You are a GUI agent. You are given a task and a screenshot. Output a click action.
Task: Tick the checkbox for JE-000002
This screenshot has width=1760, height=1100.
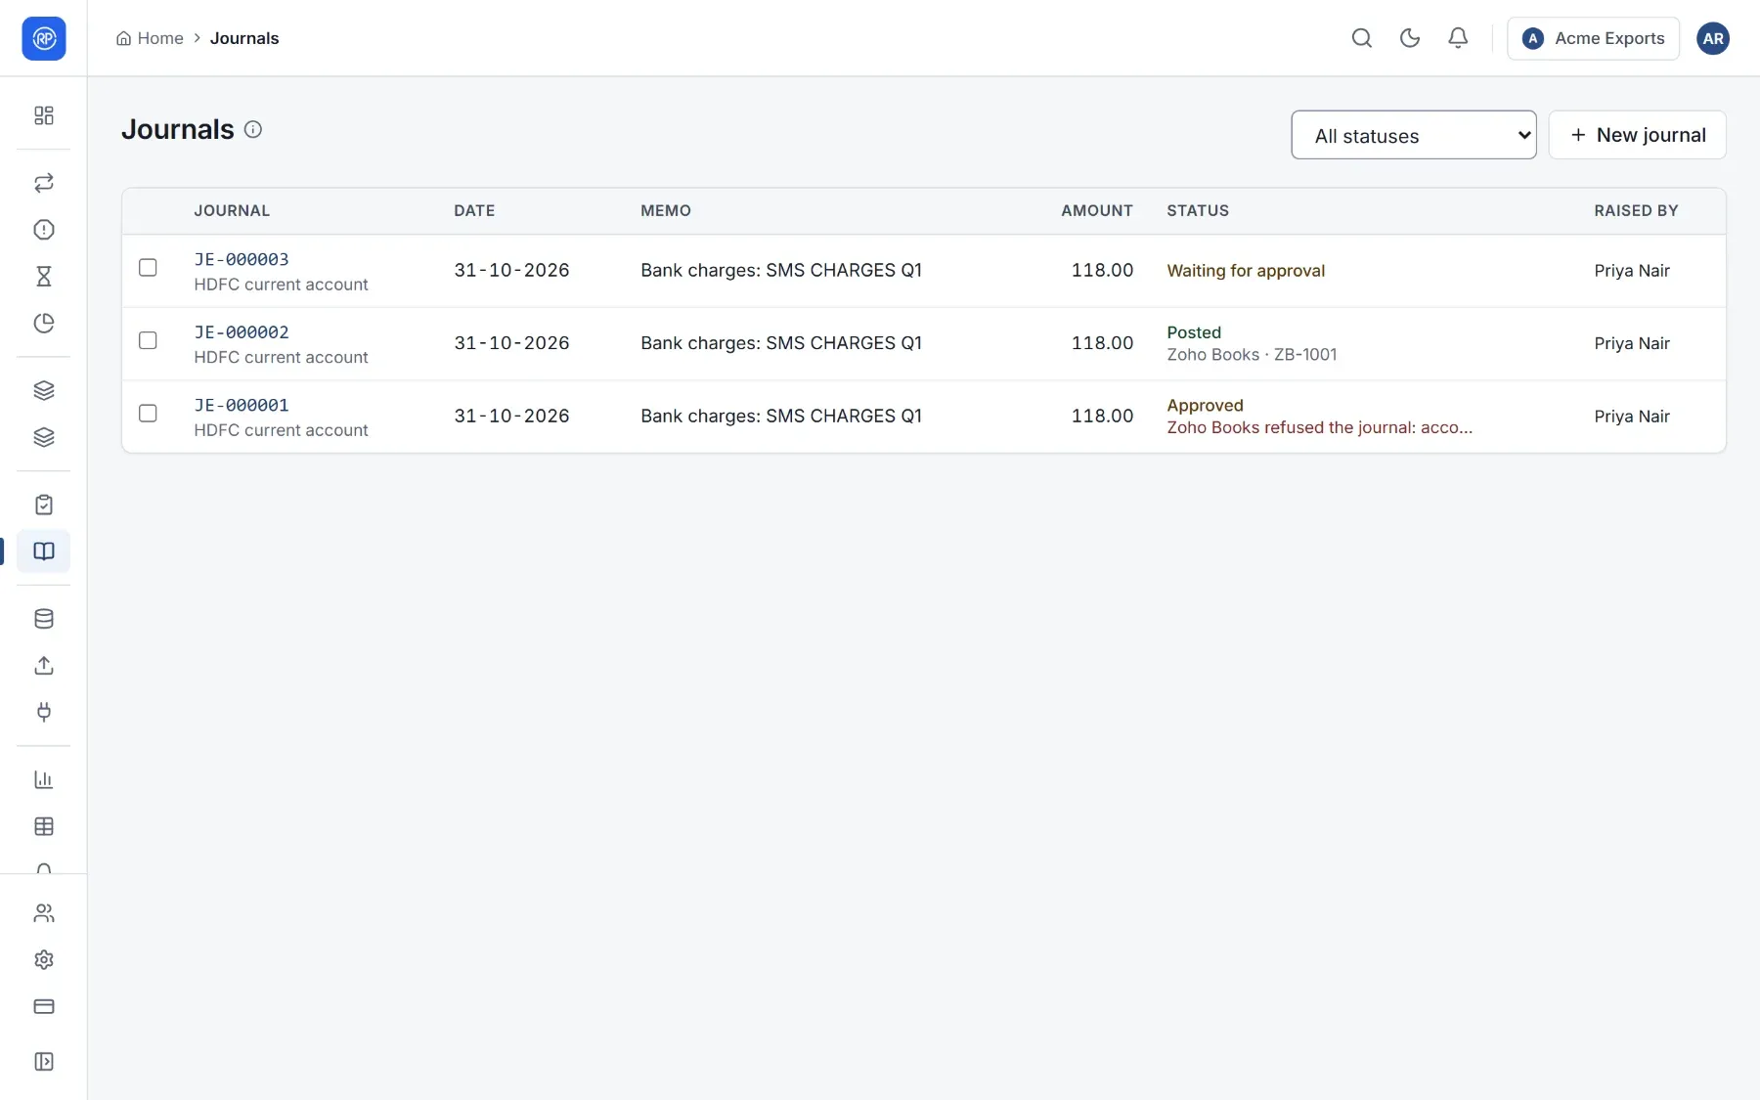point(148,340)
